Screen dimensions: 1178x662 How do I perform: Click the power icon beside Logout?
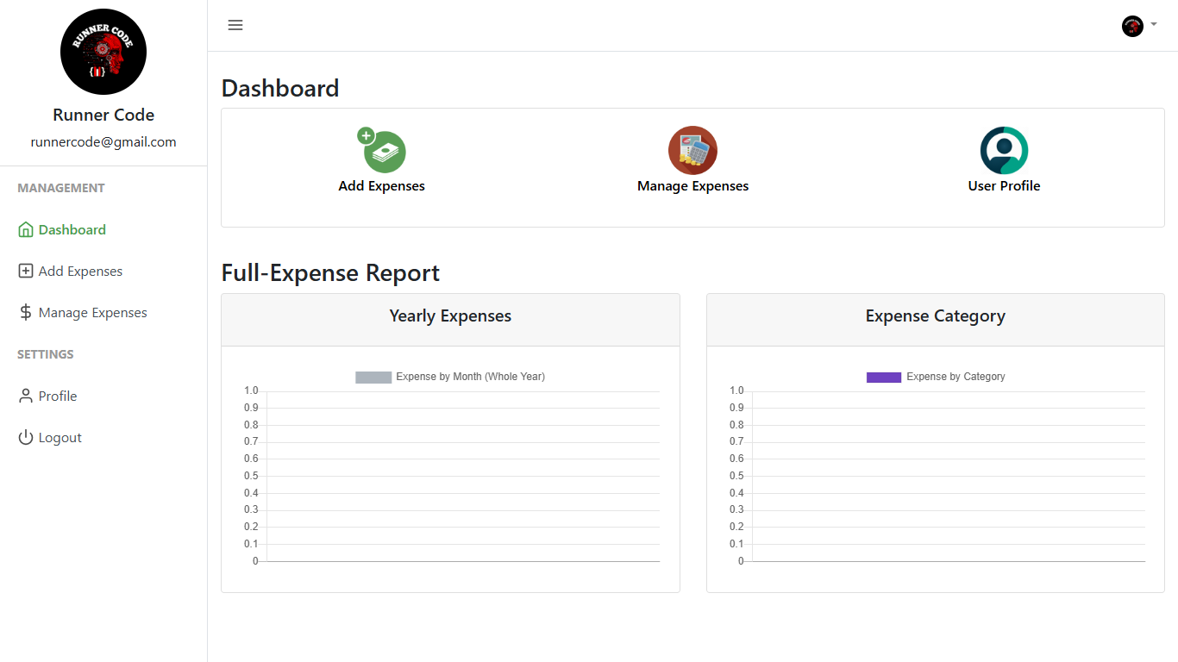pos(26,438)
